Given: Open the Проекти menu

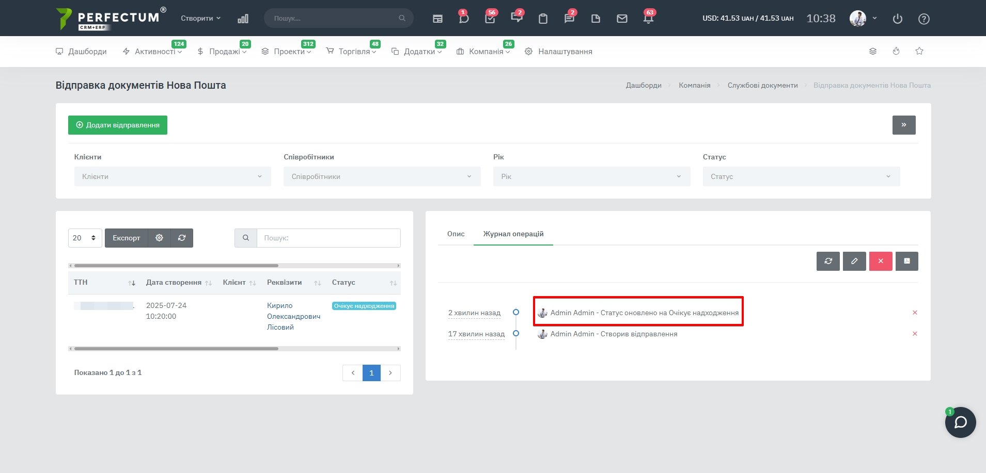Looking at the screenshot, I should (x=287, y=52).
